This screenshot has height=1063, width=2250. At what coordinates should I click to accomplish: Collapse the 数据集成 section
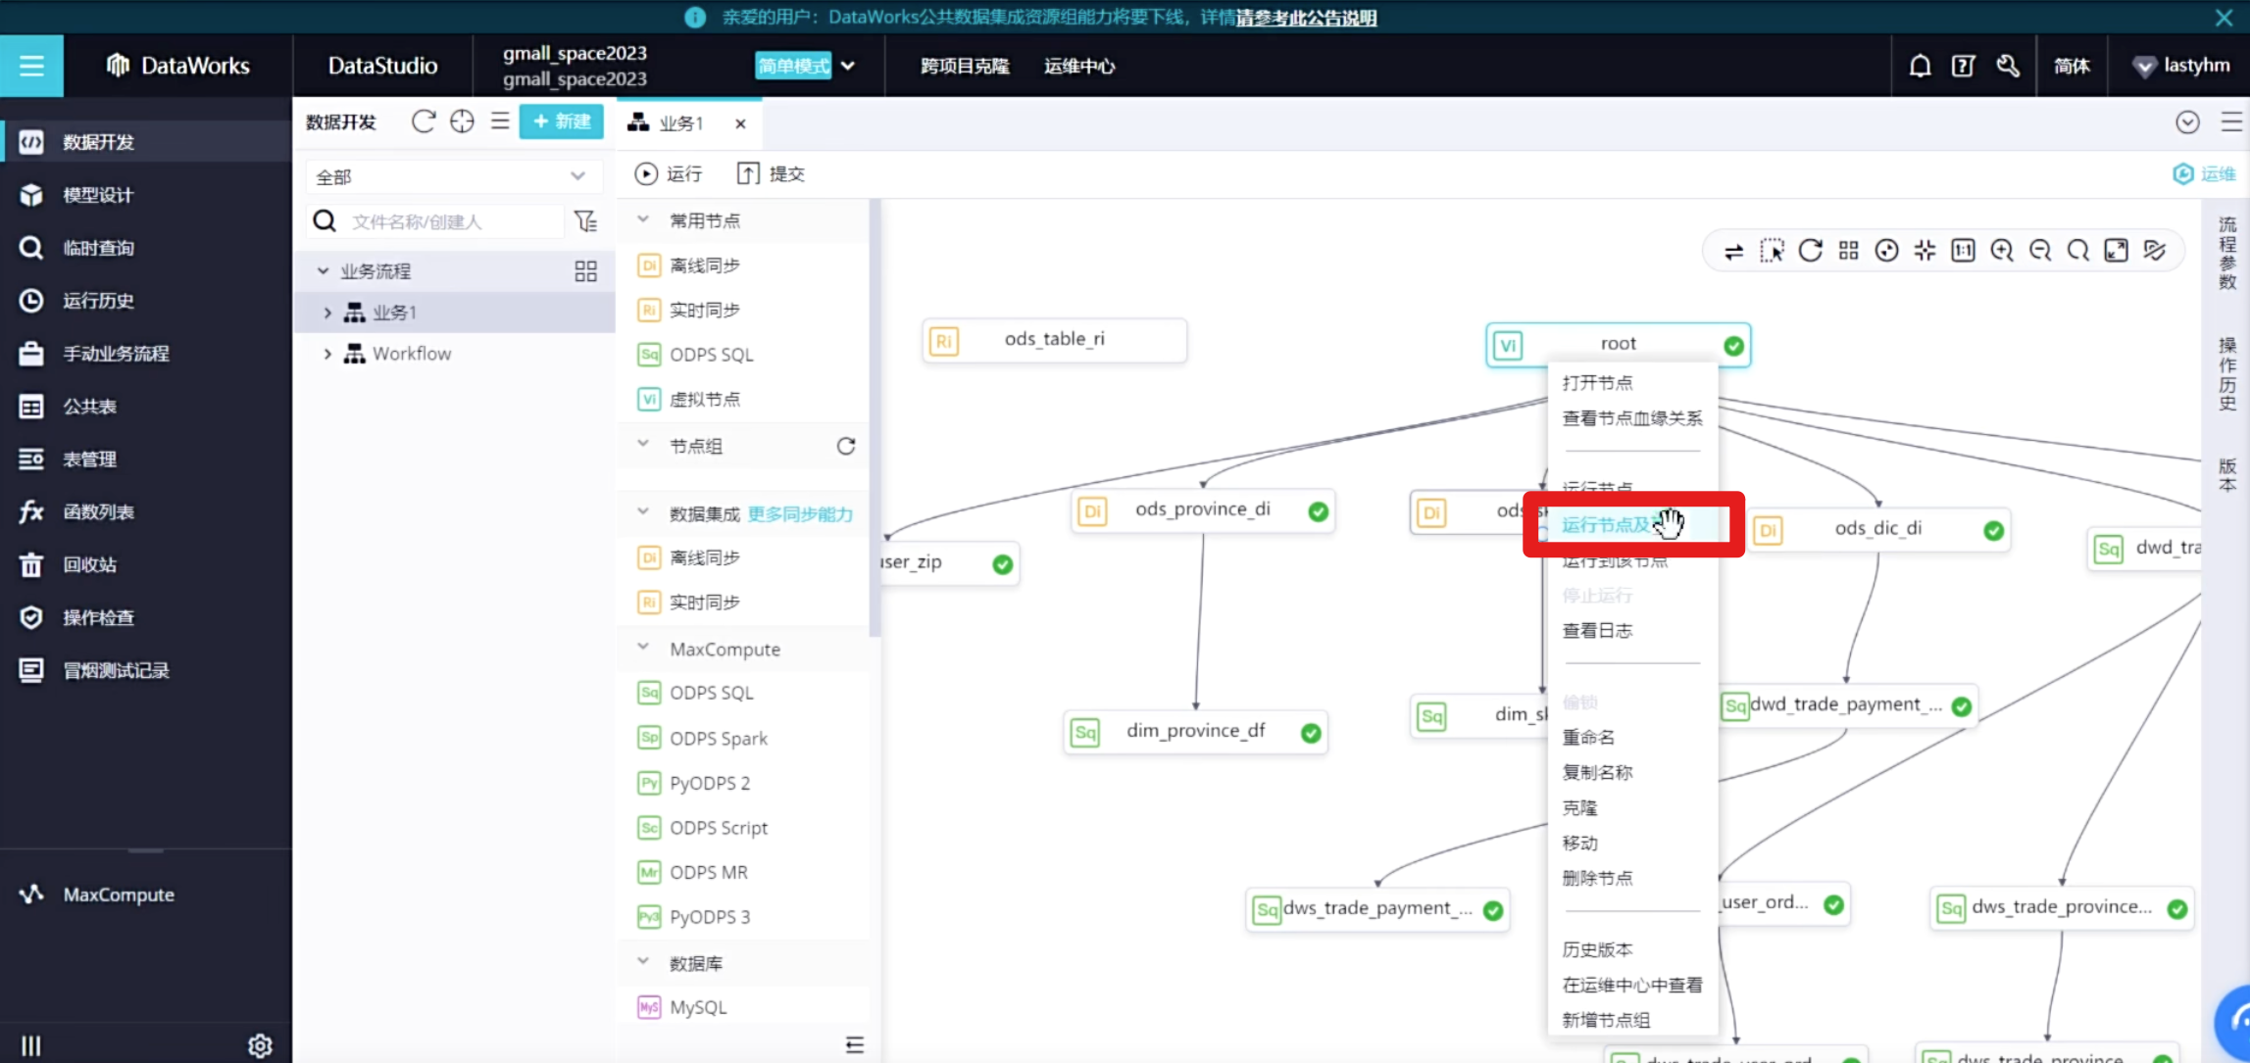(643, 511)
